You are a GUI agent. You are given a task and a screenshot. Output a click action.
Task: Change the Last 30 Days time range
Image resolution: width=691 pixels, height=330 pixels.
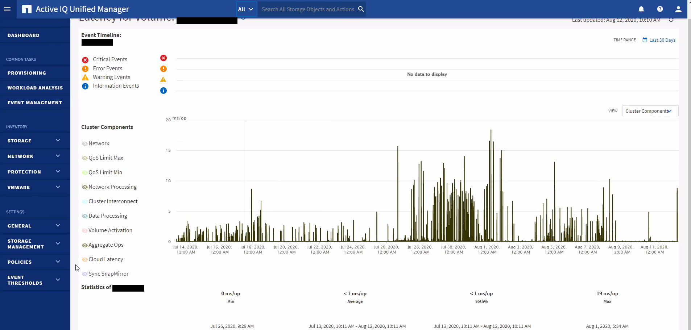[662, 40]
